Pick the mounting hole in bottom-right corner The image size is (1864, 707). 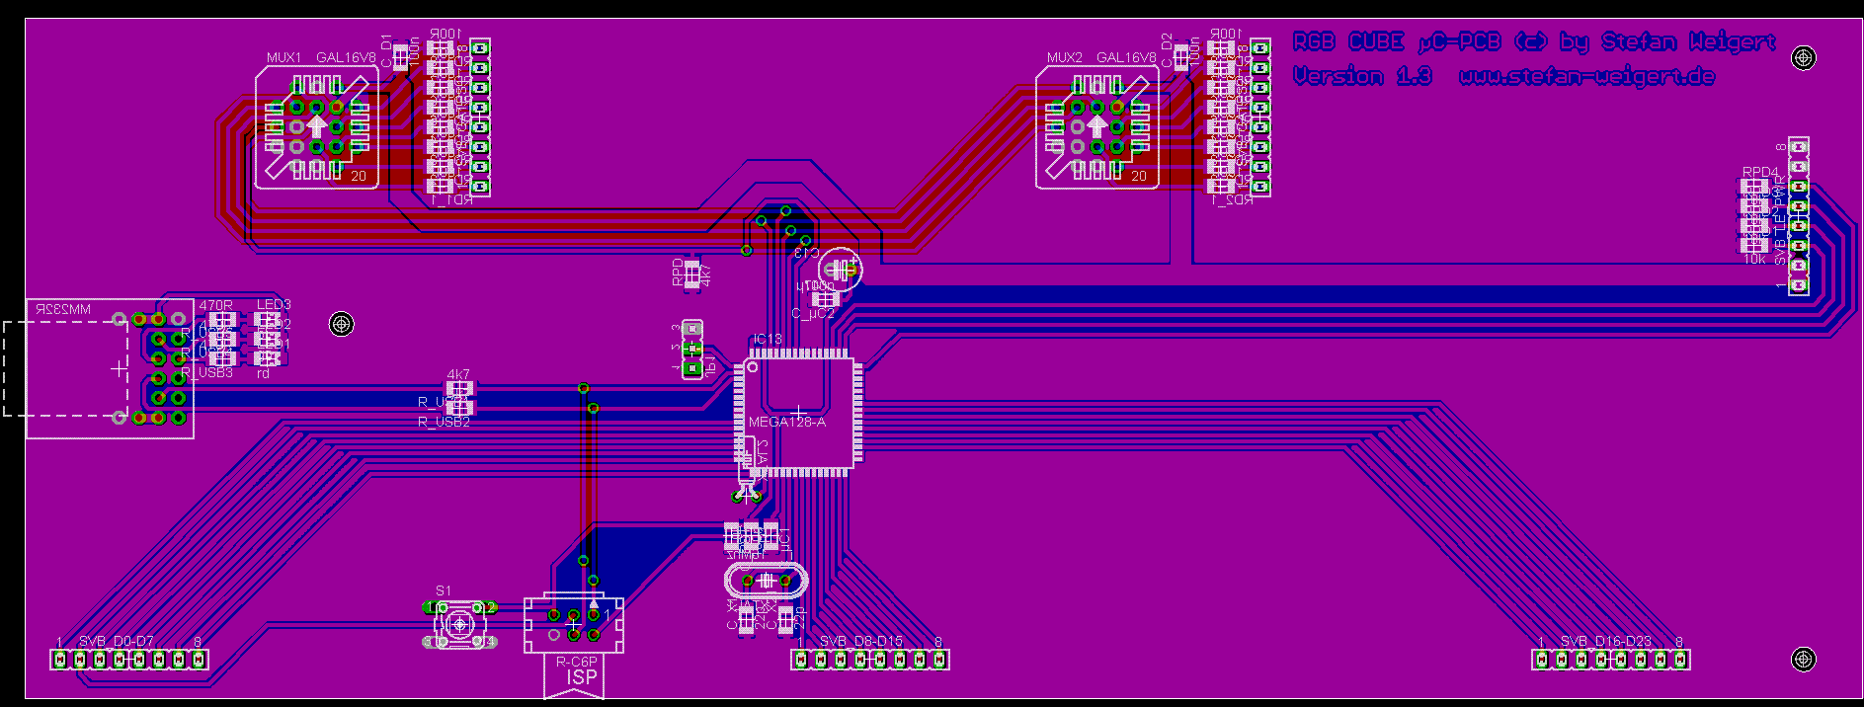tap(1804, 659)
